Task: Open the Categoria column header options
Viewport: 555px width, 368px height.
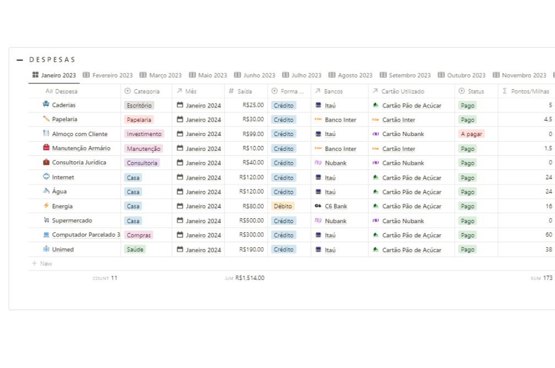Action: (146, 91)
